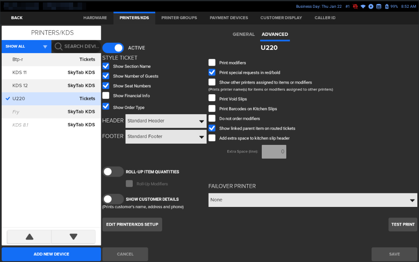Click the battery charging icon
The height and width of the screenshot is (262, 419).
(387, 7)
